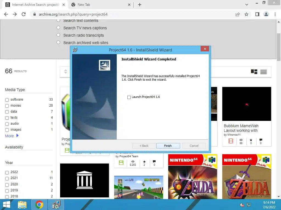
Task: Check the movies media type filter
Action: [7, 106]
